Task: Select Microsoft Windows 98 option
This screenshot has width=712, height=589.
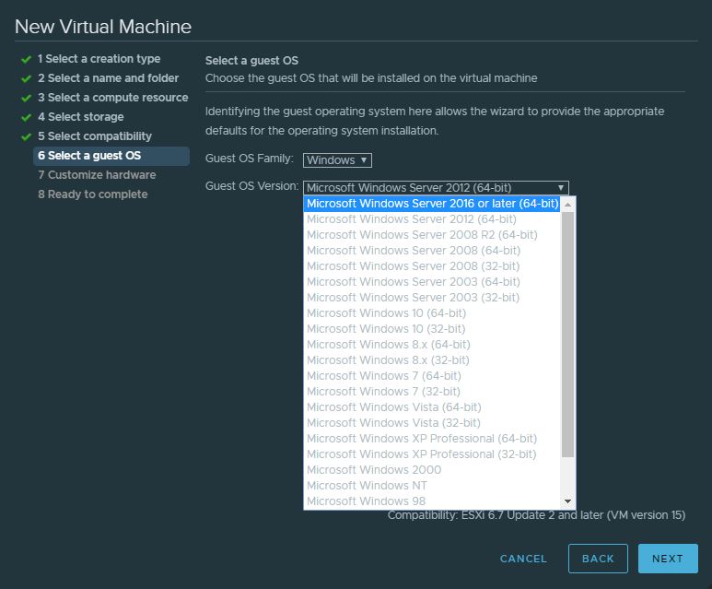Action: (x=432, y=501)
